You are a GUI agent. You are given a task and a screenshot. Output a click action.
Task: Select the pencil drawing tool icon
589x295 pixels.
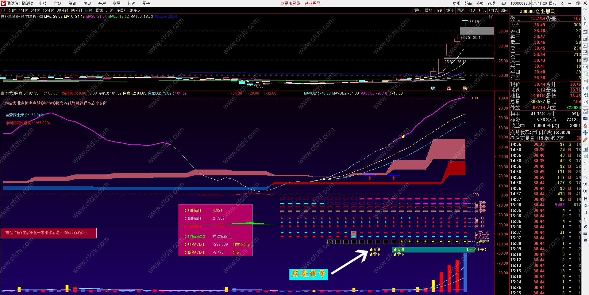(x=585, y=140)
